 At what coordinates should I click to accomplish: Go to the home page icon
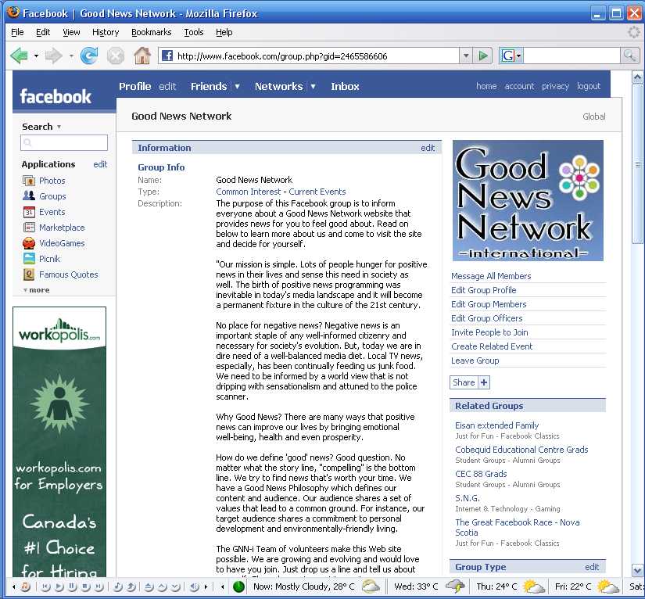pyautogui.click(x=142, y=56)
